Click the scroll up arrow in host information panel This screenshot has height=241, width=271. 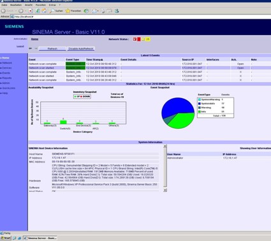point(165,146)
